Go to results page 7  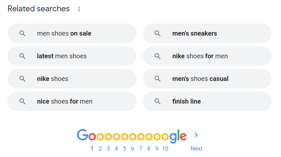[141, 148]
